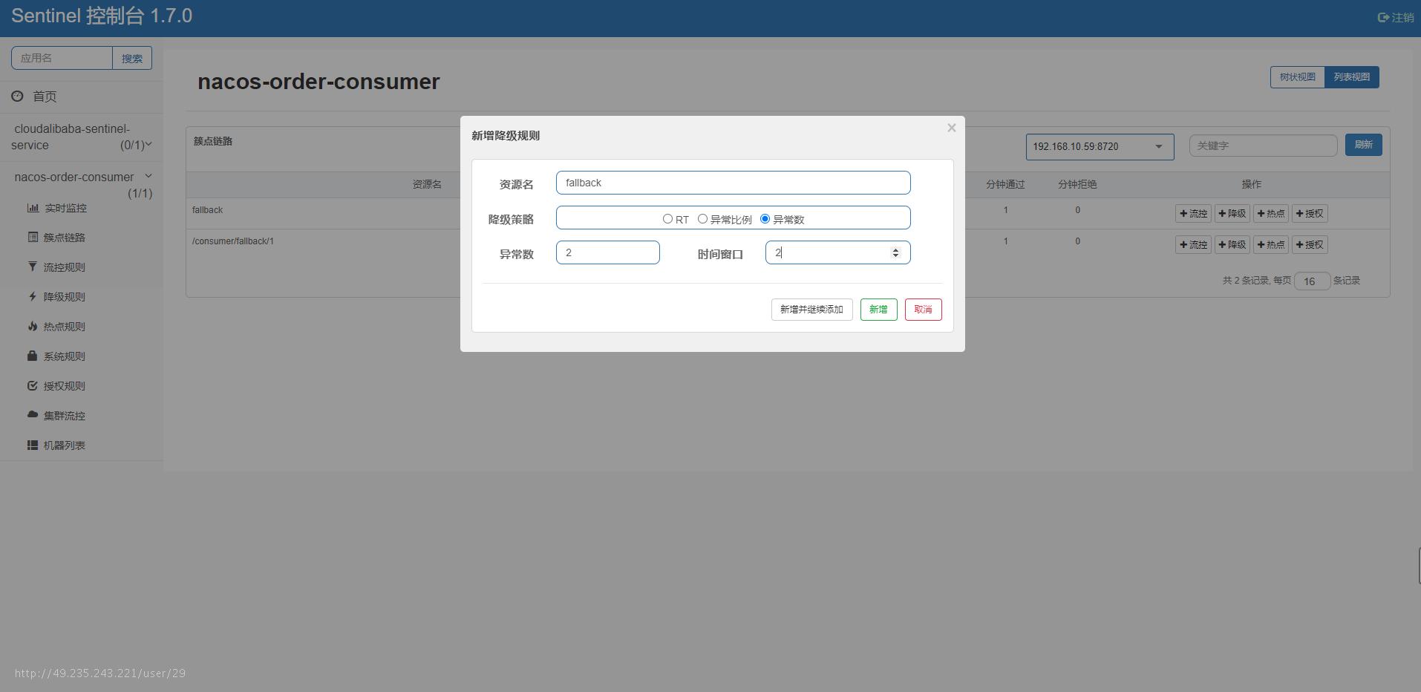Click the list icon for 簇点链路
The width and height of the screenshot is (1421, 692).
point(33,238)
